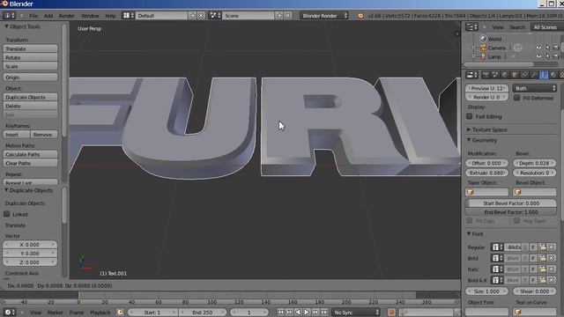Open the timeline Playback menu
The width and height of the screenshot is (564, 317).
tap(100, 313)
